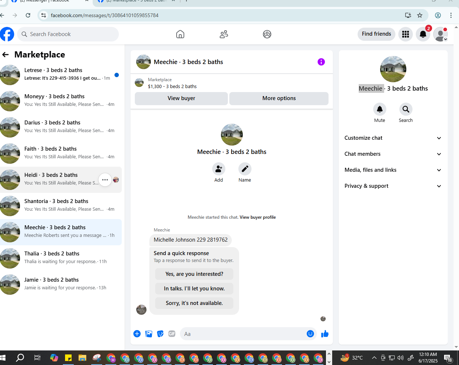
Task: Reload the page in the browser
Action: point(28,15)
